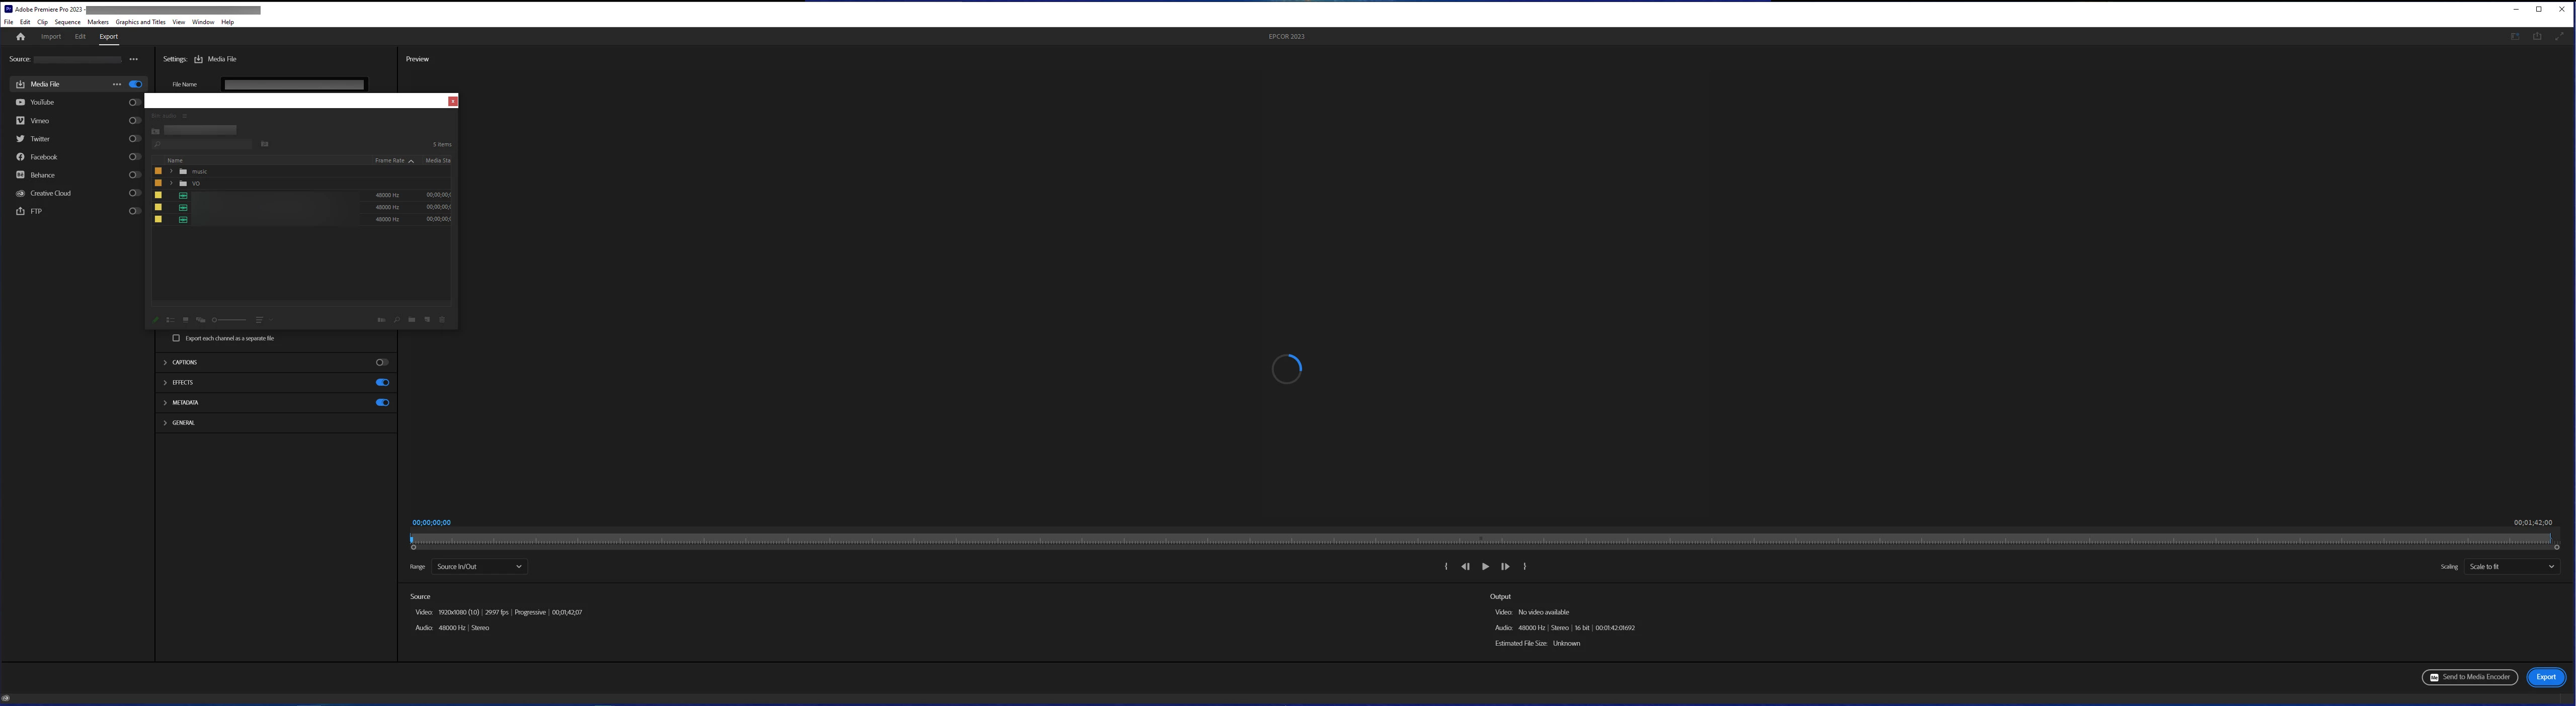Click the Home icon in header
The width and height of the screenshot is (2576, 706).
20,37
